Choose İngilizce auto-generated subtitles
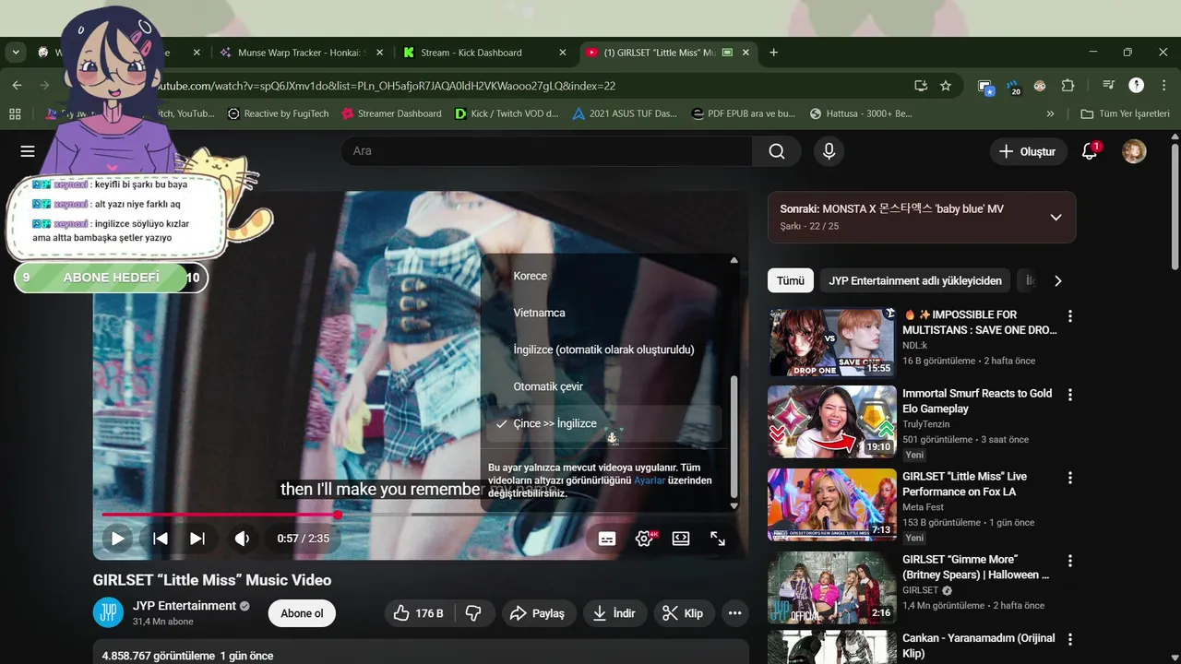Viewport: 1181px width, 664px height. click(602, 350)
